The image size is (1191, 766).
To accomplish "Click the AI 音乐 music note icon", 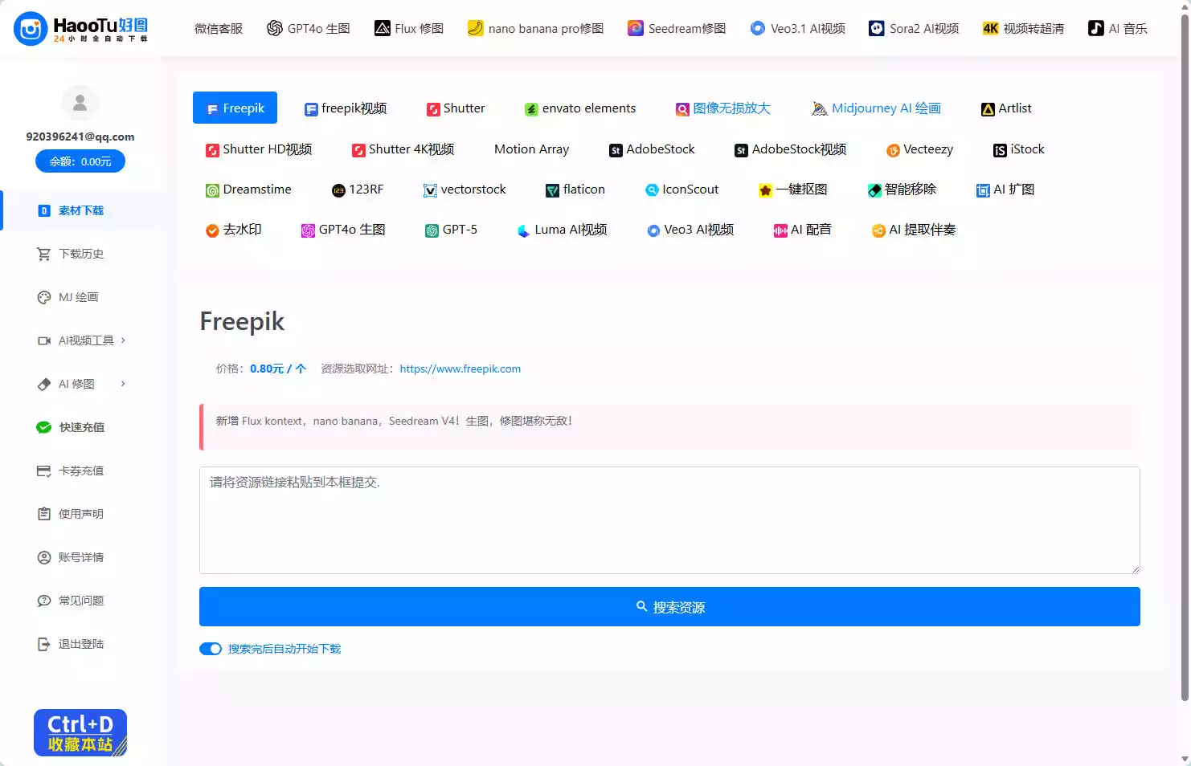I will coord(1095,28).
